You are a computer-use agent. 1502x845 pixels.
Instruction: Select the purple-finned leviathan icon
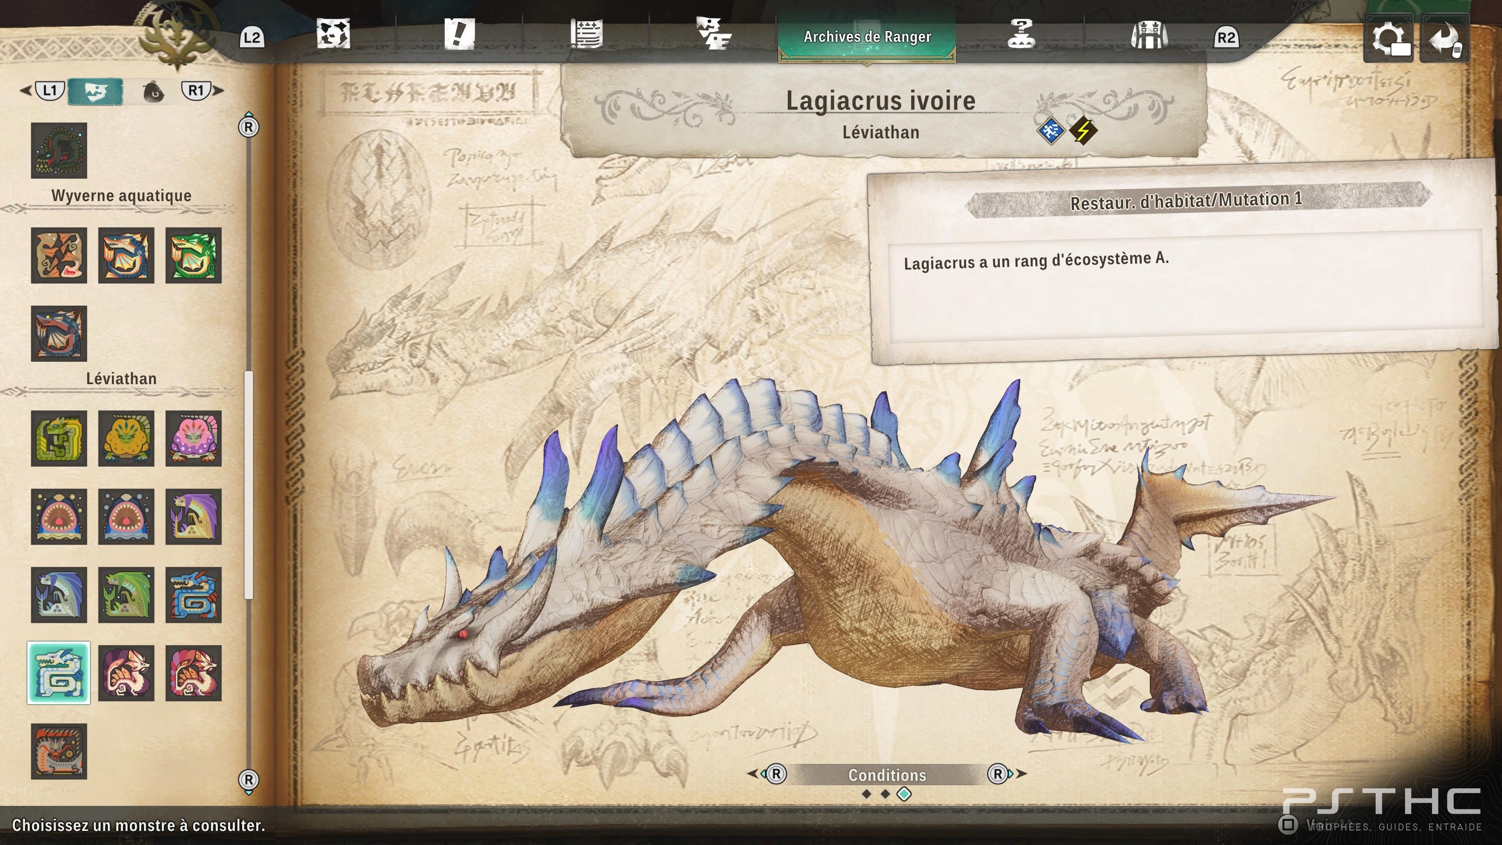tap(194, 517)
